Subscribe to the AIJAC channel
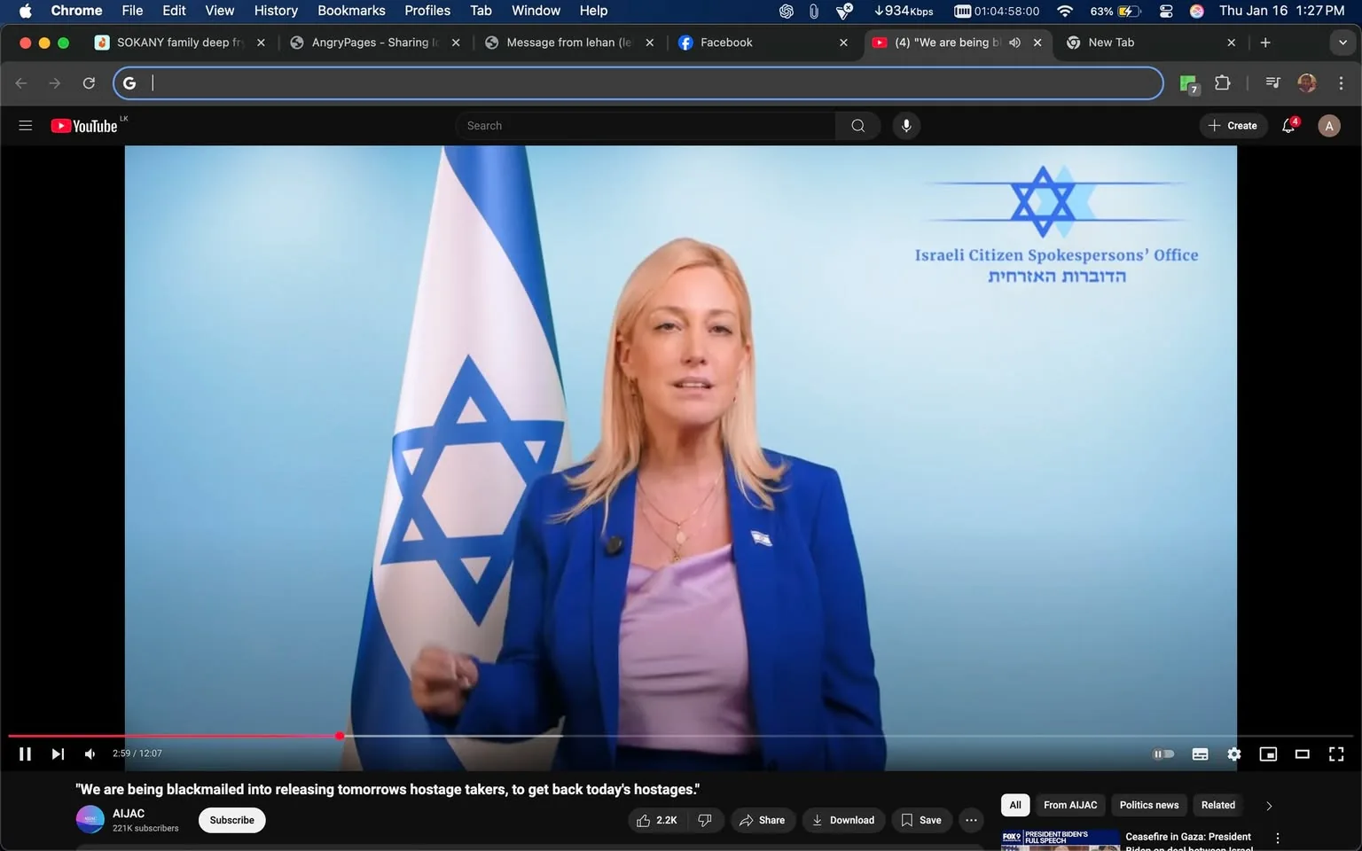This screenshot has width=1362, height=851. click(231, 820)
